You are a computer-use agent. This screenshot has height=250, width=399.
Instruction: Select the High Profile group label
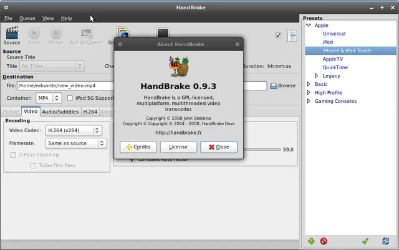click(329, 93)
